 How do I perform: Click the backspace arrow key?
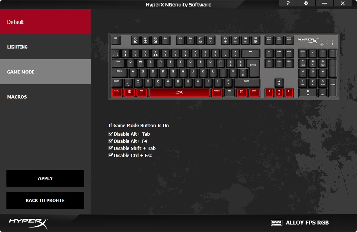[x=251, y=53]
